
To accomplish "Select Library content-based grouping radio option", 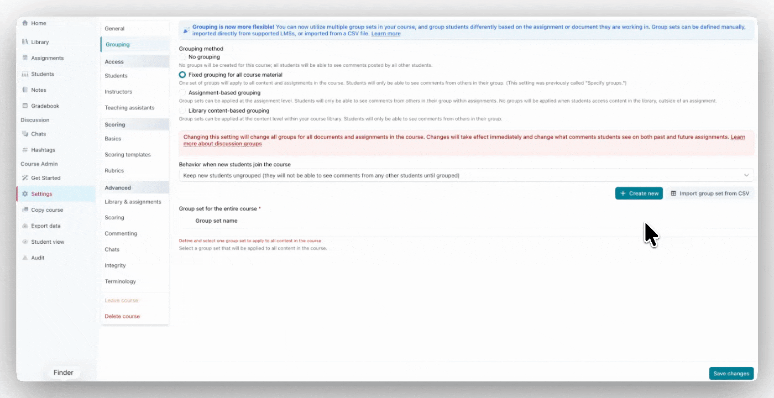I will (182, 111).
